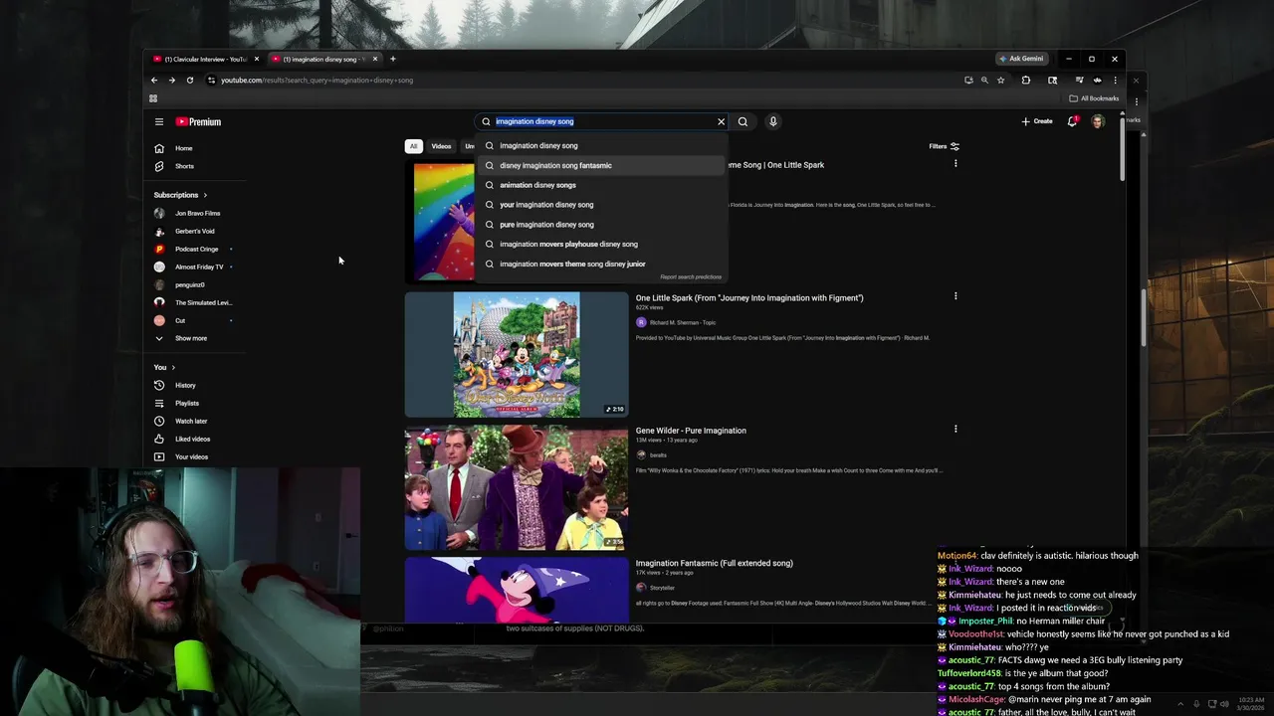Bookmark this page with star icon
This screenshot has height=716, width=1274.
pyautogui.click(x=1000, y=80)
